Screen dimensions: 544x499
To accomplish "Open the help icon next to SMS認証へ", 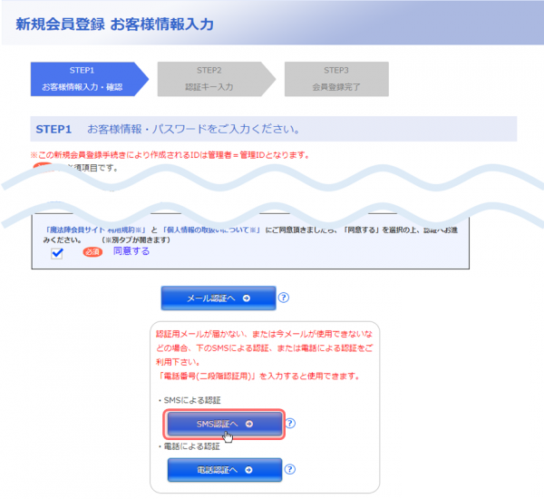I will coord(291,424).
